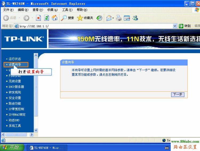Click the 开始 Start button
The width and height of the screenshot is (200, 151).
[12, 148]
